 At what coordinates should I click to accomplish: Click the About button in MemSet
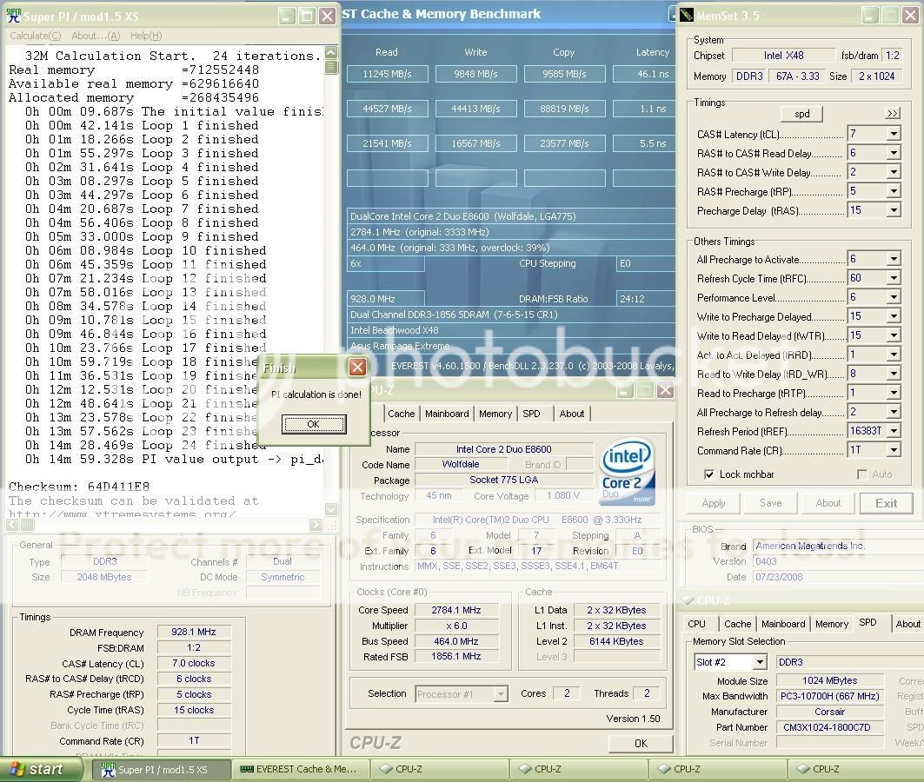pos(828,503)
